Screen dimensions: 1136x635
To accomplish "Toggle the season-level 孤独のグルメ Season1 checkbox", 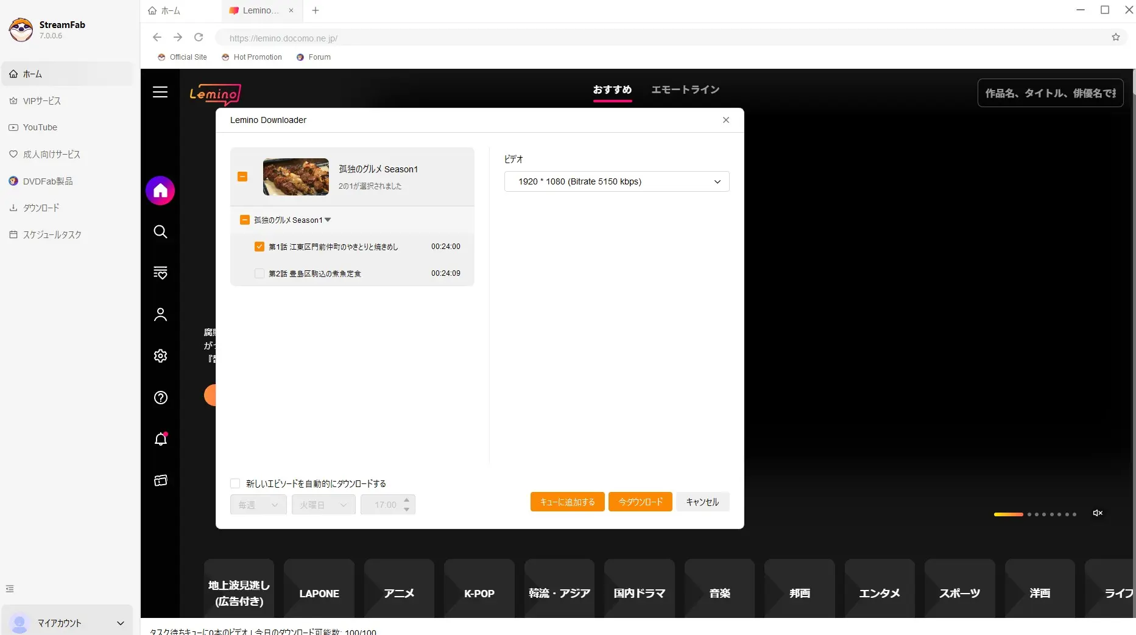I will (x=245, y=220).
